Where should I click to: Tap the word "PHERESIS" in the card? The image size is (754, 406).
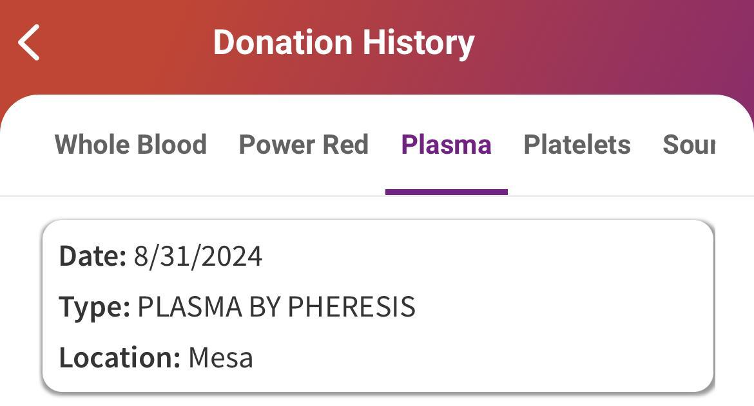351,306
